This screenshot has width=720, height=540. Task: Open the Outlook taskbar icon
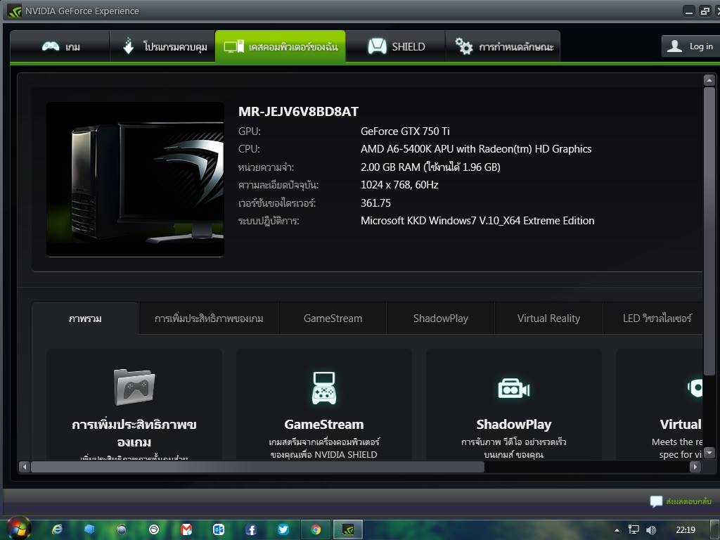pyautogui.click(x=219, y=529)
